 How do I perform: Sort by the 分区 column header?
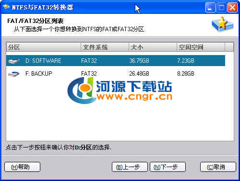44,47
